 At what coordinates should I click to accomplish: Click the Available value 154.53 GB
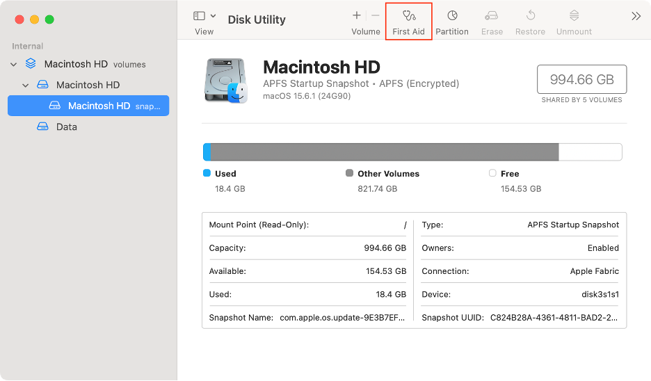(x=386, y=271)
